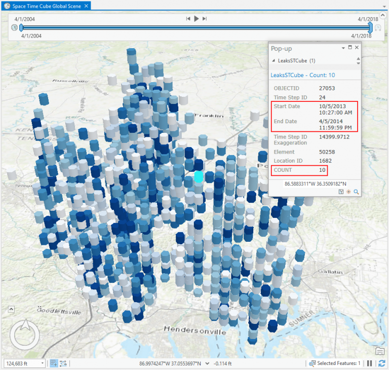Flash the identified feature icon
Screen dimensions: 389x370
click(x=348, y=192)
